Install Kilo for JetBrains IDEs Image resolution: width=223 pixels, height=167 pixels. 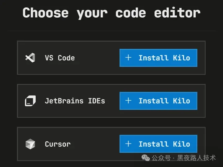click(158, 101)
